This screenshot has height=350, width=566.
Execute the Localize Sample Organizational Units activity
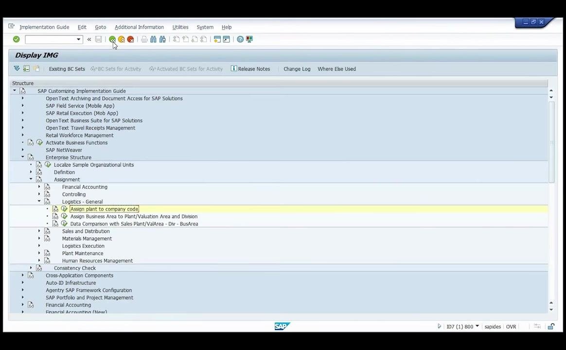tap(48, 164)
